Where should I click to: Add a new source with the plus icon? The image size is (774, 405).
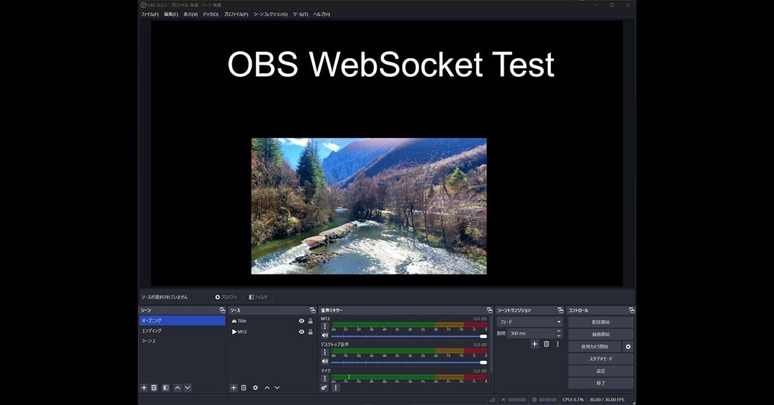(233, 387)
